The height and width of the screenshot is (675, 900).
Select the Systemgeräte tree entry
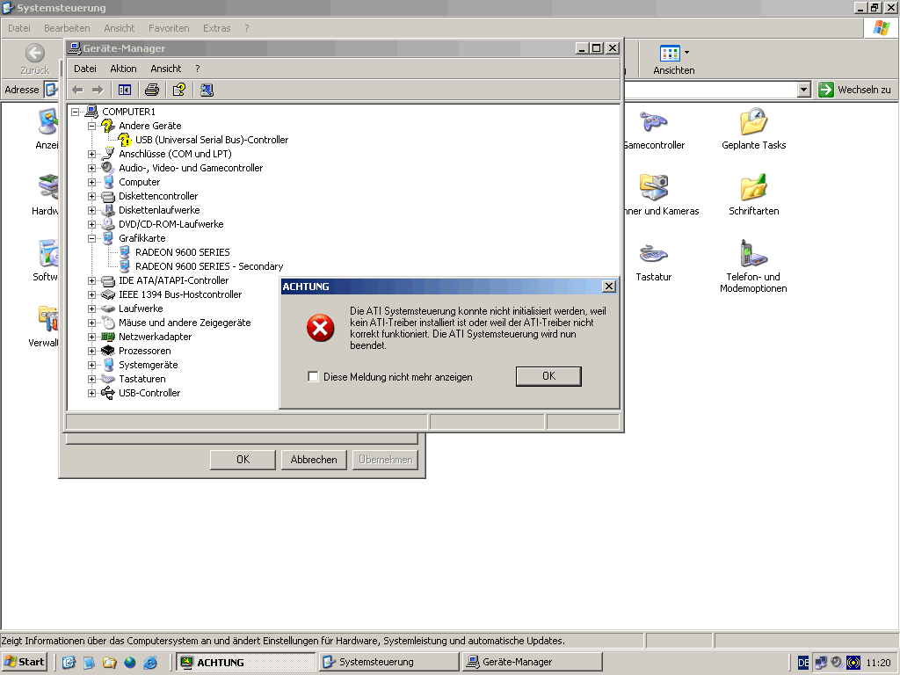(148, 365)
